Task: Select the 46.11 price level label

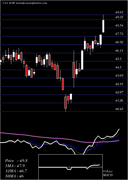Action: (x=119, y=50)
